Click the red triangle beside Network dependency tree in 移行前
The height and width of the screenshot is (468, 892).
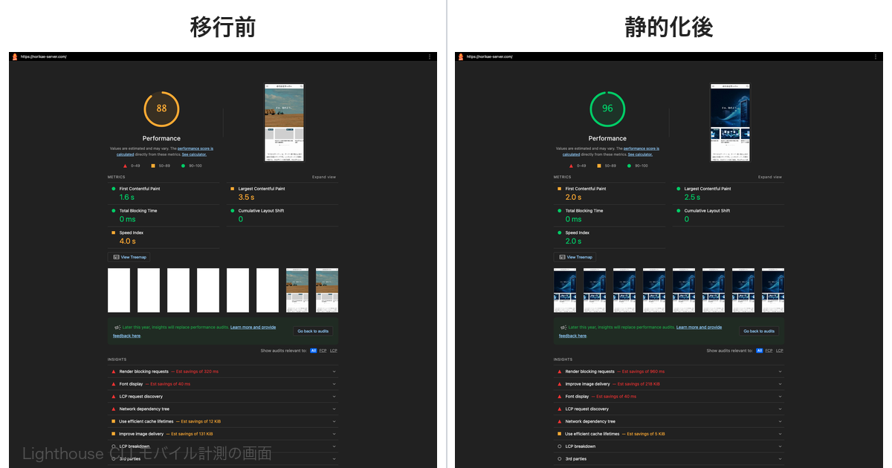point(113,409)
